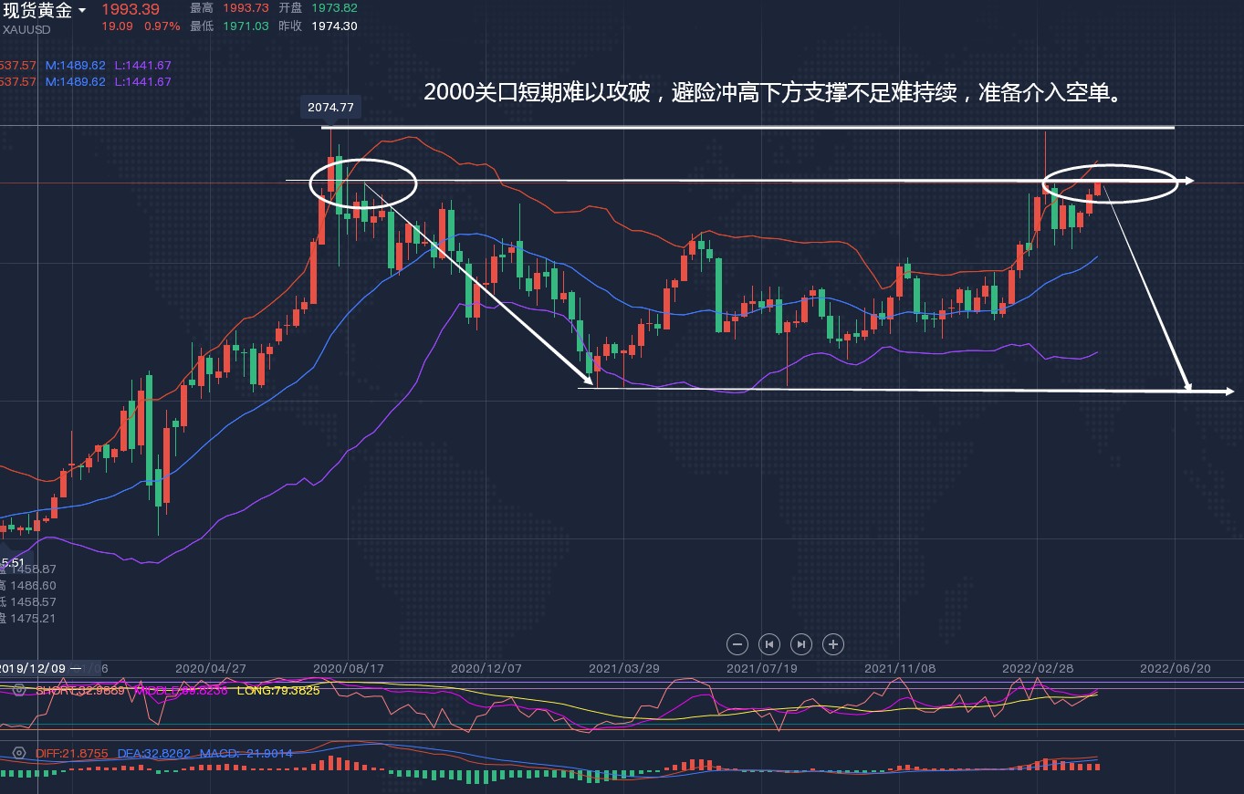Screen dimensions: 1244x794
Task: Click the 2022/06/20 date marker
Action: [1176, 668]
